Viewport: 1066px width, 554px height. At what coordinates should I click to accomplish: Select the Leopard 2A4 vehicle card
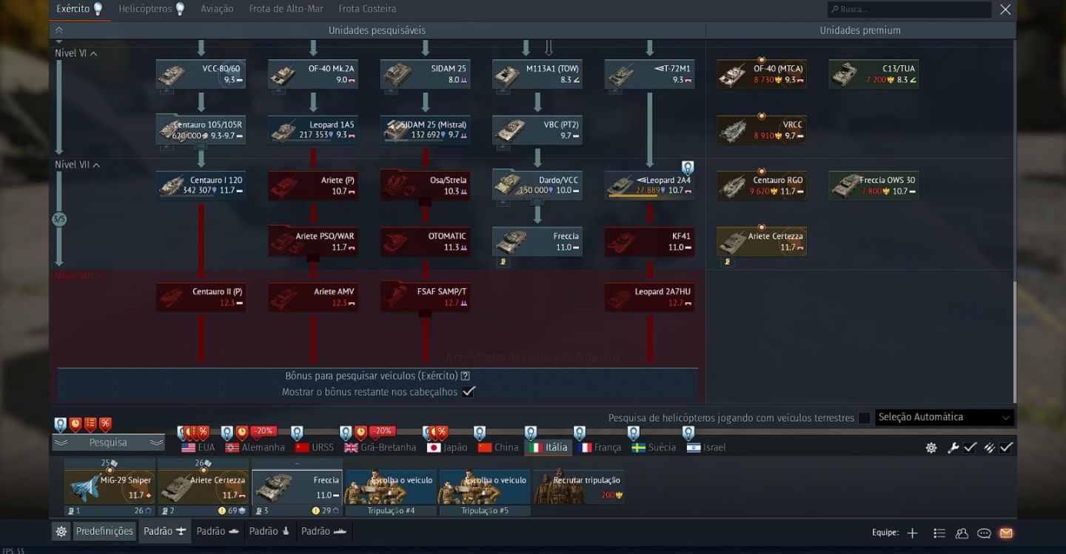pyautogui.click(x=649, y=185)
